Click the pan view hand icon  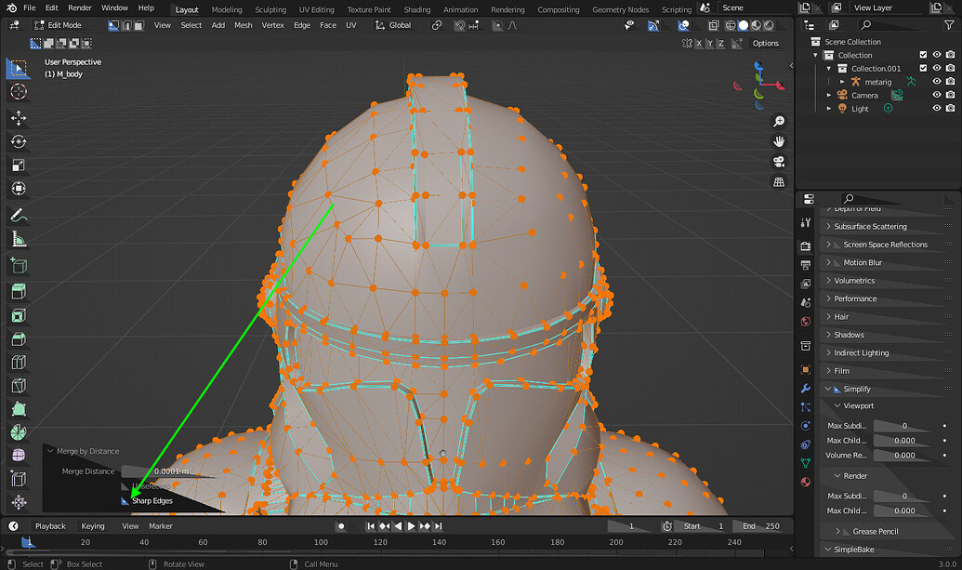[x=779, y=141]
